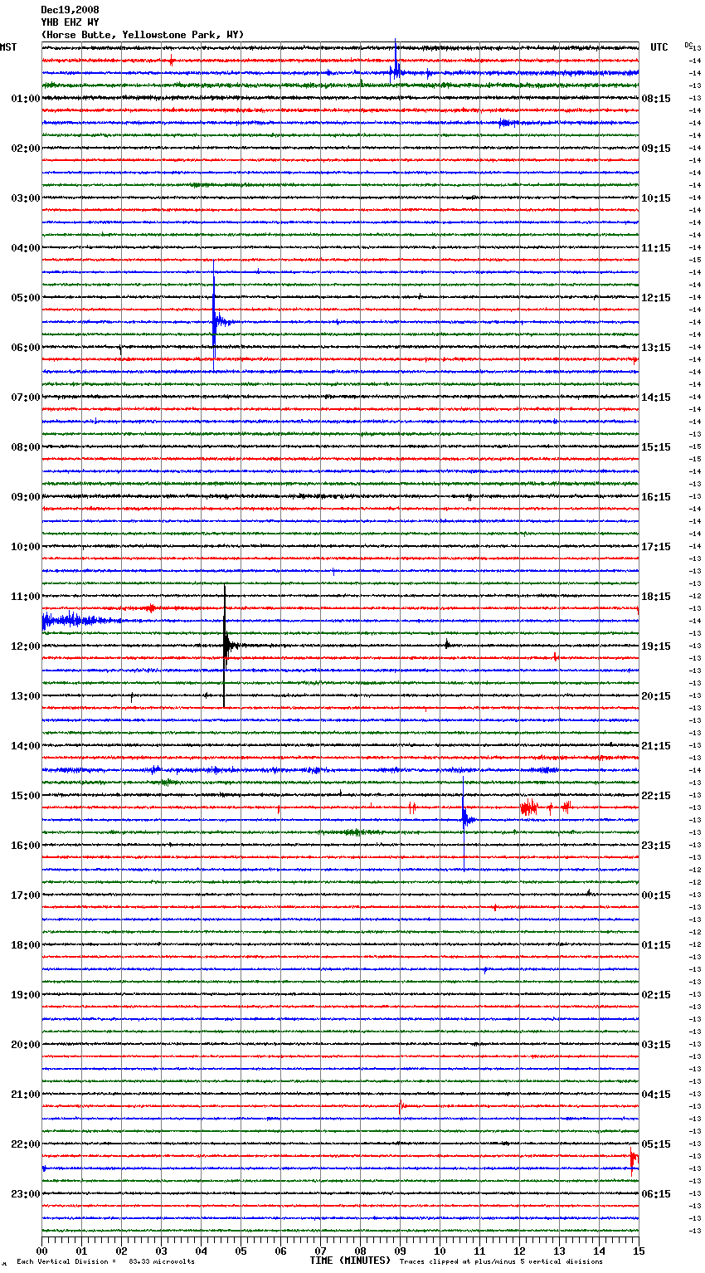705x1273 pixels.
Task: Click the 04:00 MST time label
Action: (26, 248)
